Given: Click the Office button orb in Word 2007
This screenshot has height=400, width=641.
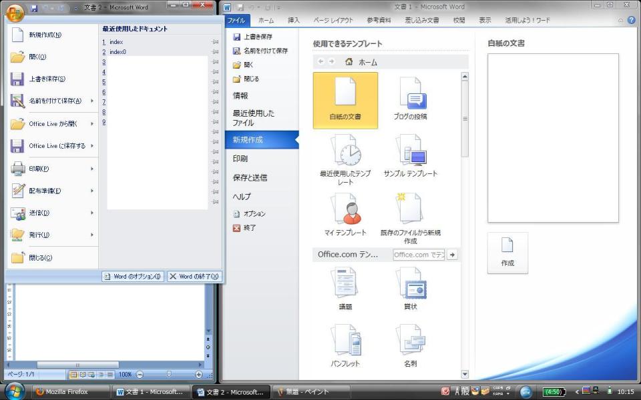Looking at the screenshot, I should (x=15, y=12).
